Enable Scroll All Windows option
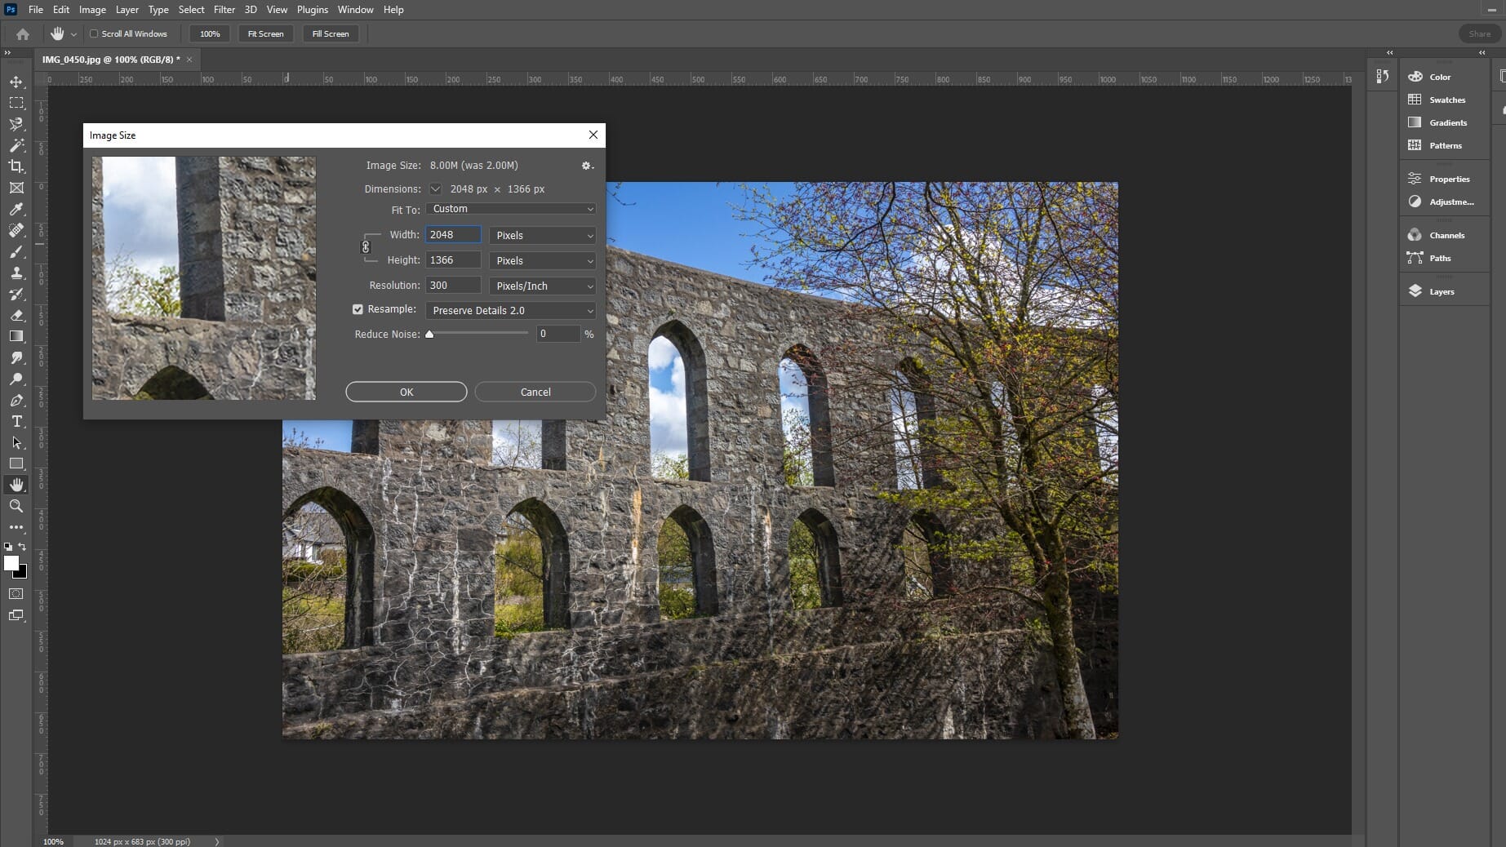The height and width of the screenshot is (847, 1506). pyautogui.click(x=94, y=33)
